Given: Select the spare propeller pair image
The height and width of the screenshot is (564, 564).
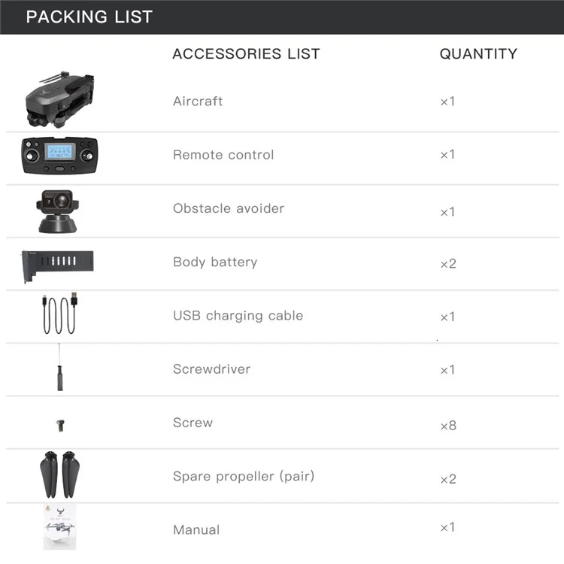Looking at the screenshot, I should 59,475.
